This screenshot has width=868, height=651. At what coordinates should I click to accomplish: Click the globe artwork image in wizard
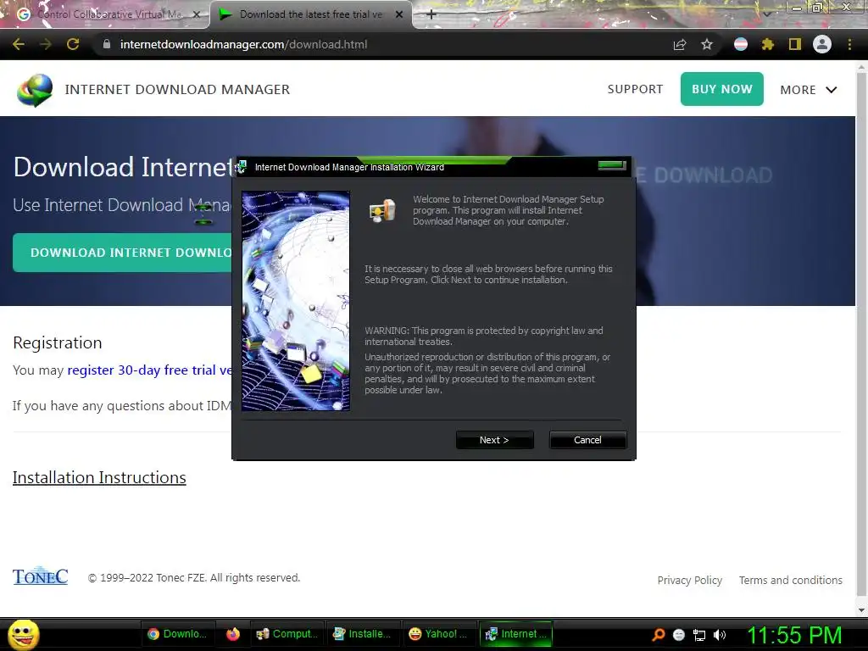pyautogui.click(x=296, y=301)
